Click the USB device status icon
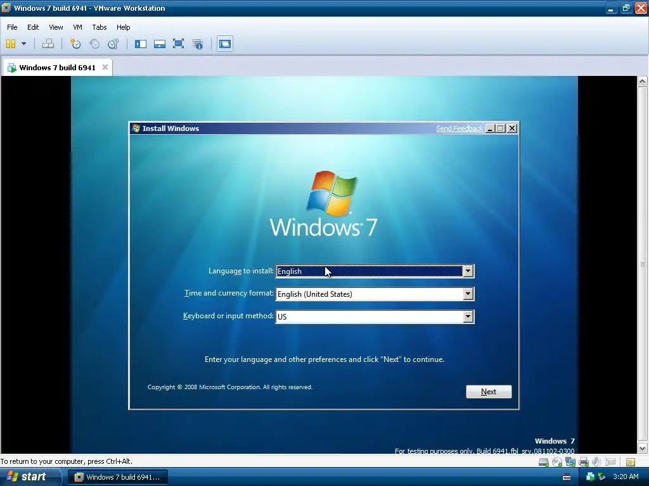Viewport: 649px width, 486px height. pyautogui.click(x=610, y=461)
